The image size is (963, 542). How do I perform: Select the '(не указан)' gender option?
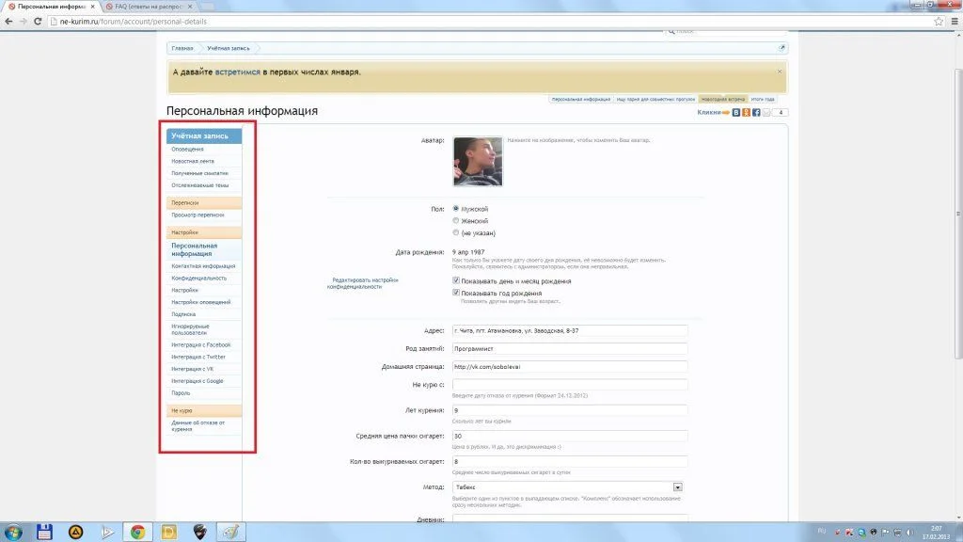(456, 232)
